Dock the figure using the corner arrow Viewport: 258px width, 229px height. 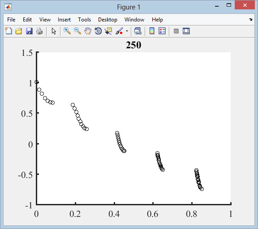tap(250, 19)
